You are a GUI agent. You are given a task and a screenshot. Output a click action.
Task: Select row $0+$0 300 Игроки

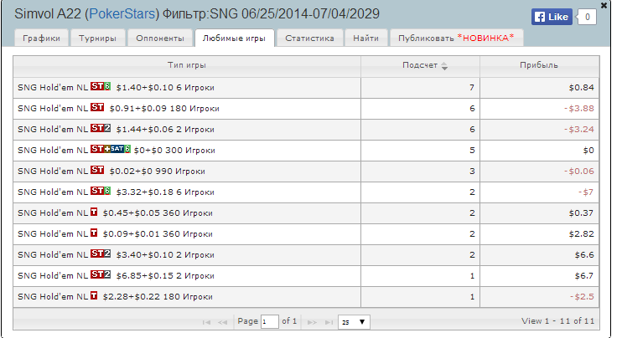coord(306,151)
